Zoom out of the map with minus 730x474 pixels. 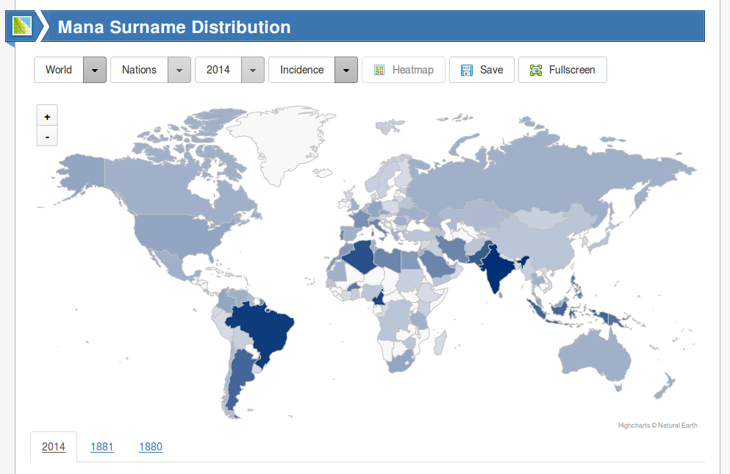(47, 137)
